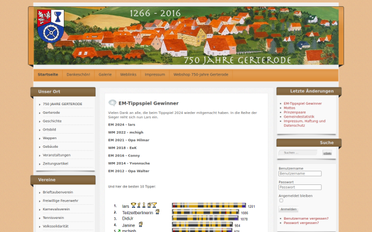Open the Wappen sidebar link
Screen dimensions: 372x232
click(50, 138)
